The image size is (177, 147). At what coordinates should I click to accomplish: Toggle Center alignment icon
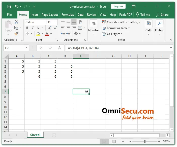coord(68,28)
